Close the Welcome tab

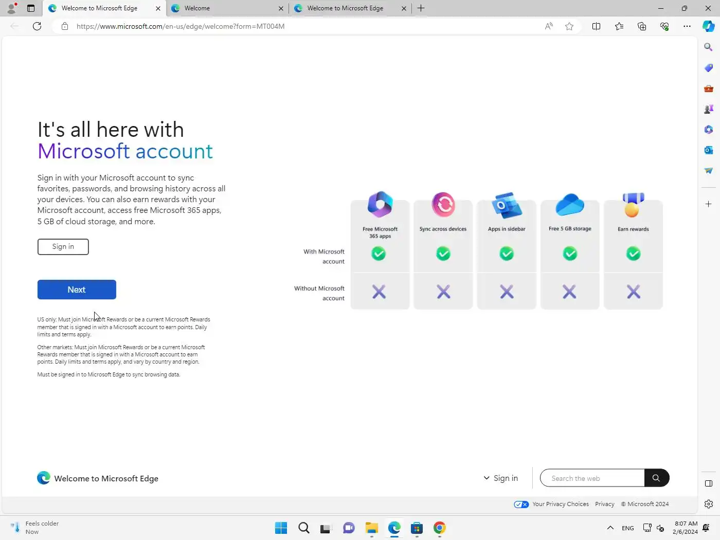coord(281,8)
